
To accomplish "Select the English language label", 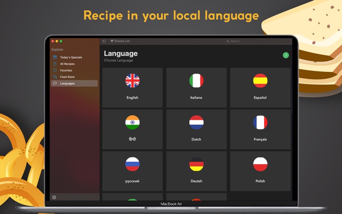I will click(133, 98).
